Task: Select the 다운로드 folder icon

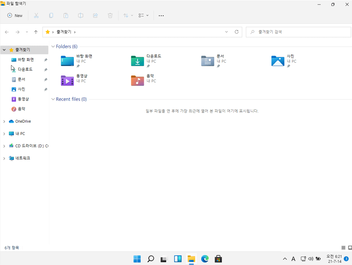Action: (x=137, y=61)
